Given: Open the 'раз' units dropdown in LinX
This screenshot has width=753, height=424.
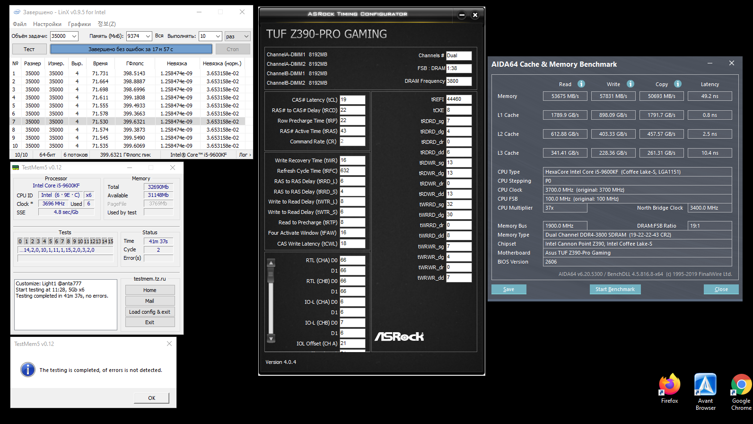Looking at the screenshot, I should tap(237, 36).
